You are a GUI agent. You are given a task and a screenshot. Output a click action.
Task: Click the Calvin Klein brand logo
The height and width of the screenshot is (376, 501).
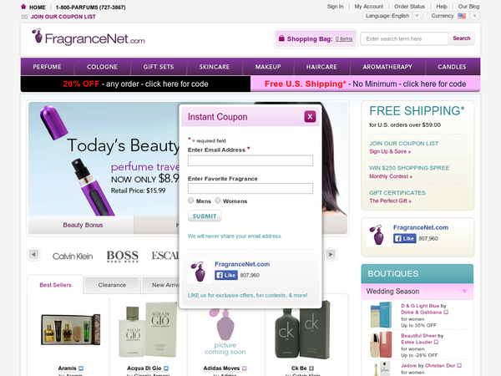point(73,257)
